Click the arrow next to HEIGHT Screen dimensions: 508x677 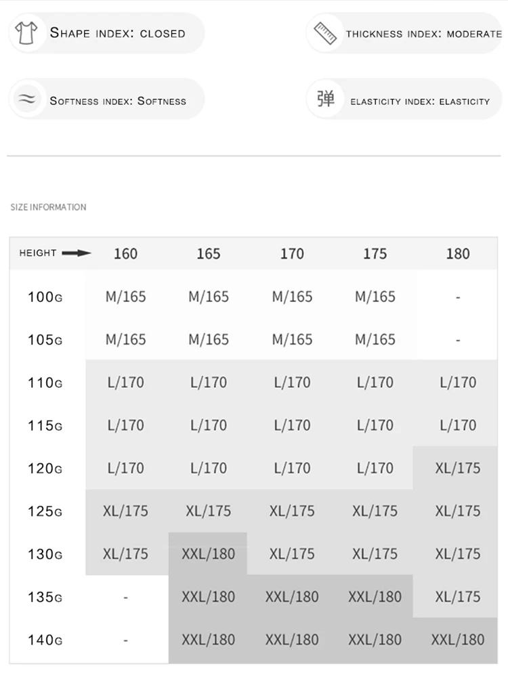77,253
